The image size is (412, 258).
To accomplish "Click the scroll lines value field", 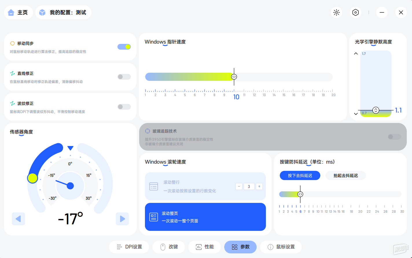I will point(249,186).
